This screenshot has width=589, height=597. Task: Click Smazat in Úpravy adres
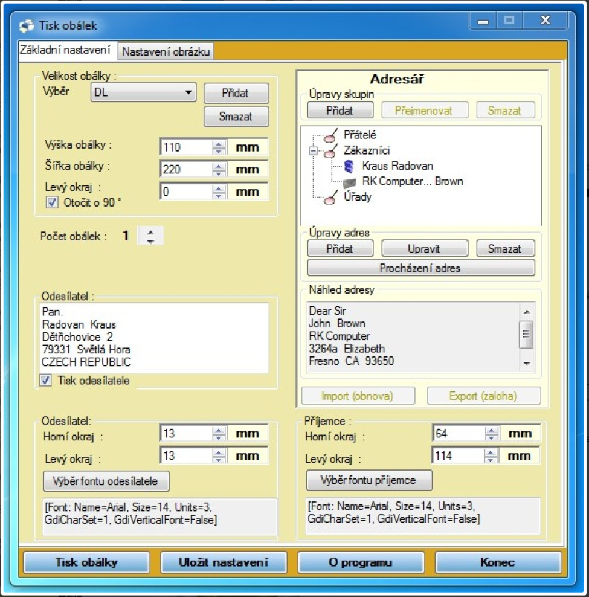[x=505, y=249]
